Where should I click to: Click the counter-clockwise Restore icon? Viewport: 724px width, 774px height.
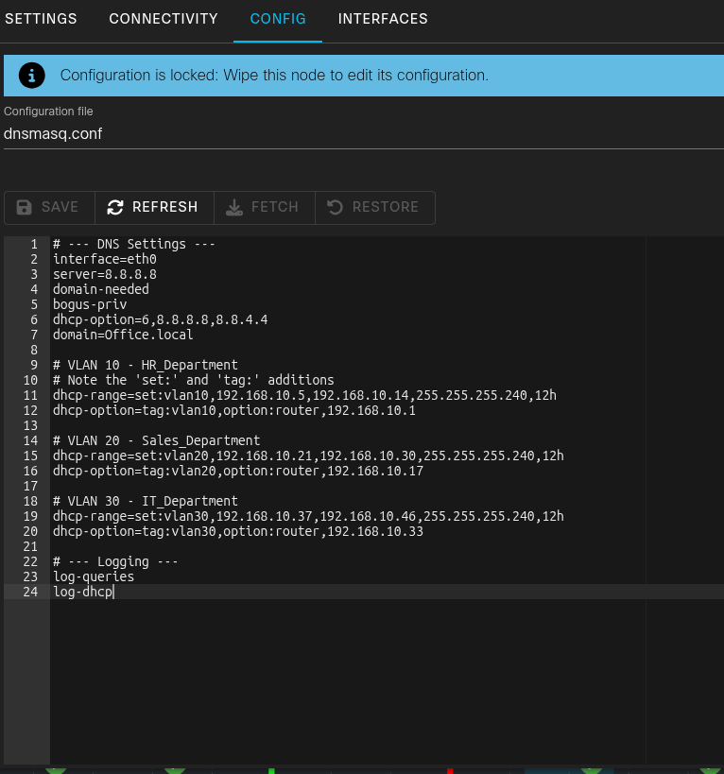point(335,207)
